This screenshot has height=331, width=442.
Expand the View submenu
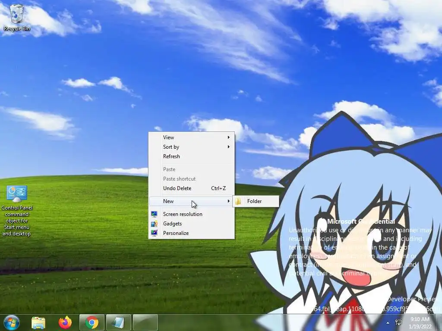click(x=192, y=137)
